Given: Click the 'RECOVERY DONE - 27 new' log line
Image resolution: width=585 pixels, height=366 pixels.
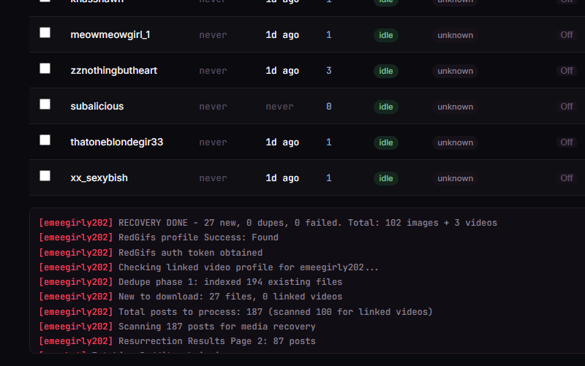Looking at the screenshot, I should pyautogui.click(x=268, y=223).
